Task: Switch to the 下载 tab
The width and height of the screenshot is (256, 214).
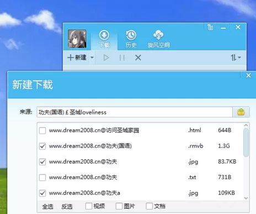Action: click(x=104, y=39)
